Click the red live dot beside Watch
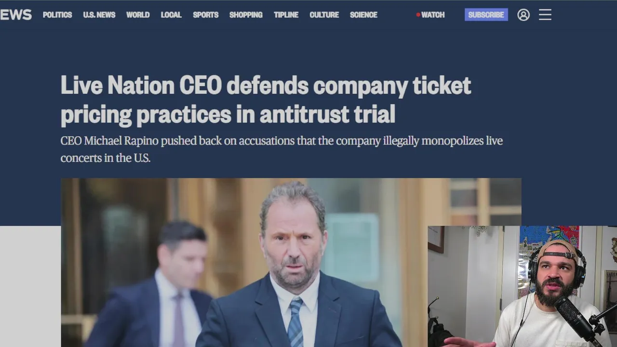The height and width of the screenshot is (347, 617). [418, 15]
